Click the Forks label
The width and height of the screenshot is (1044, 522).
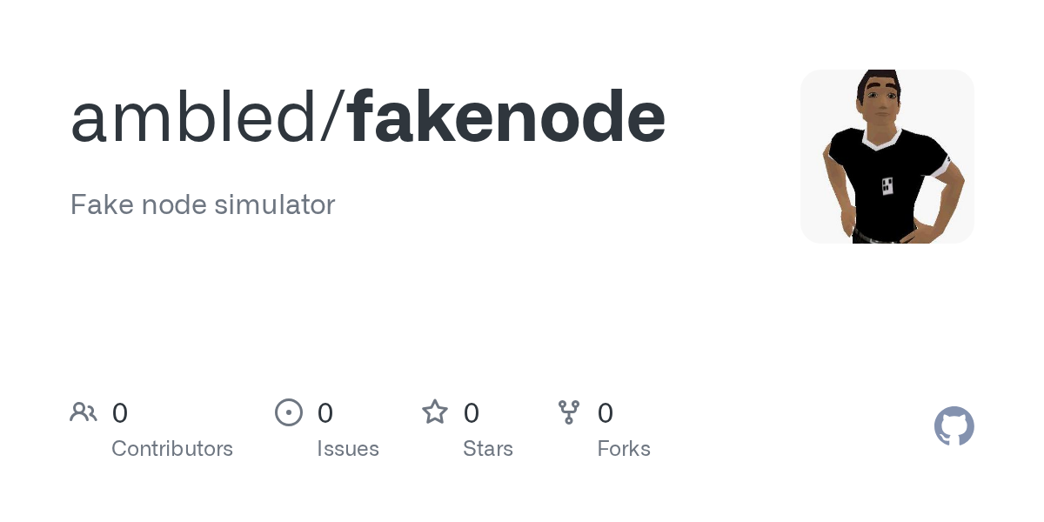624,449
